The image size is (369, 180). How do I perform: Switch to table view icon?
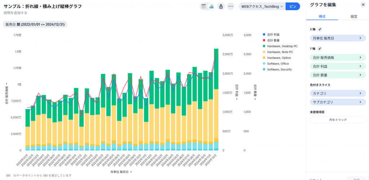tap(204, 6)
